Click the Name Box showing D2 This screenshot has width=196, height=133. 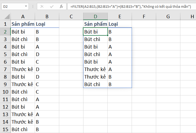point(12,6)
